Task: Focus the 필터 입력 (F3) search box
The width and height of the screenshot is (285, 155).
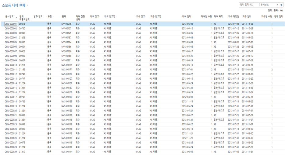Action: pos(249,5)
